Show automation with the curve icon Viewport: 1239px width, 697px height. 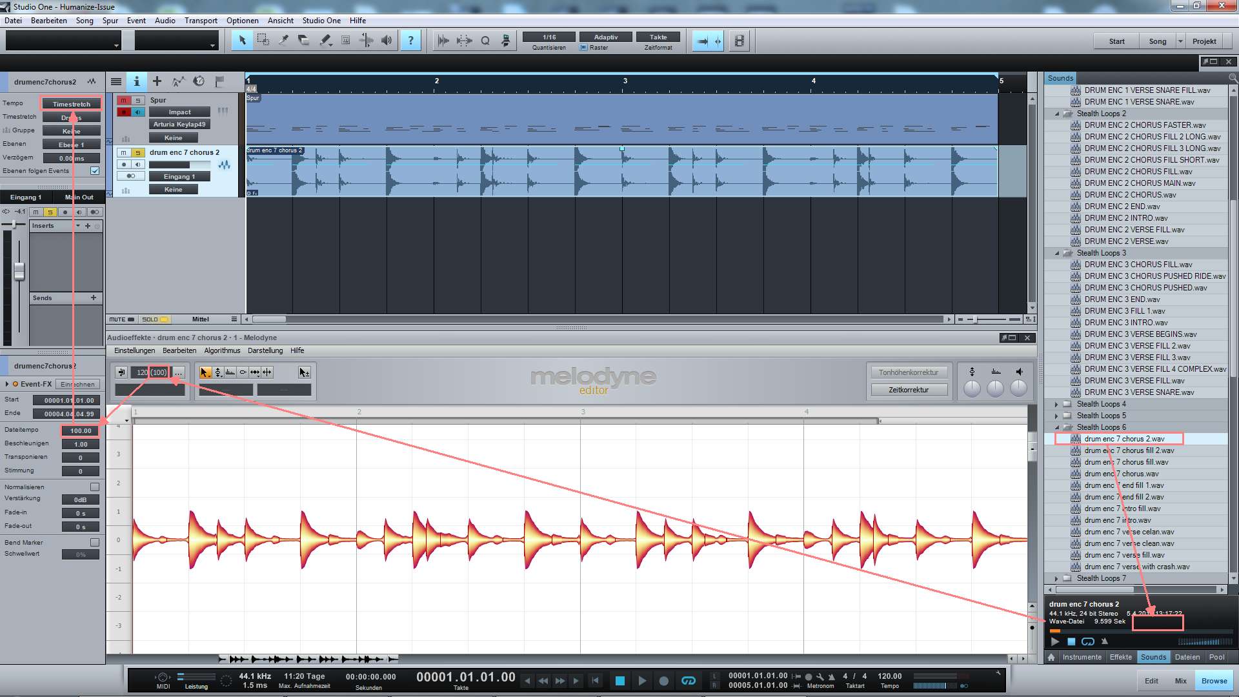(178, 81)
